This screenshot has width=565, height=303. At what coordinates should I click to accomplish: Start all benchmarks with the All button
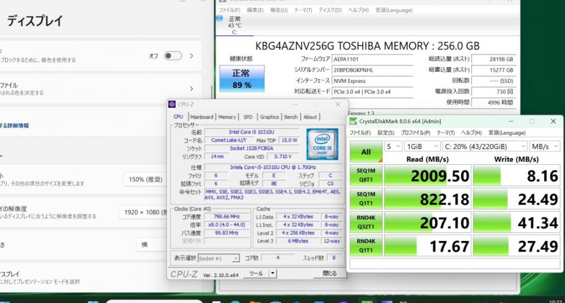(366, 152)
